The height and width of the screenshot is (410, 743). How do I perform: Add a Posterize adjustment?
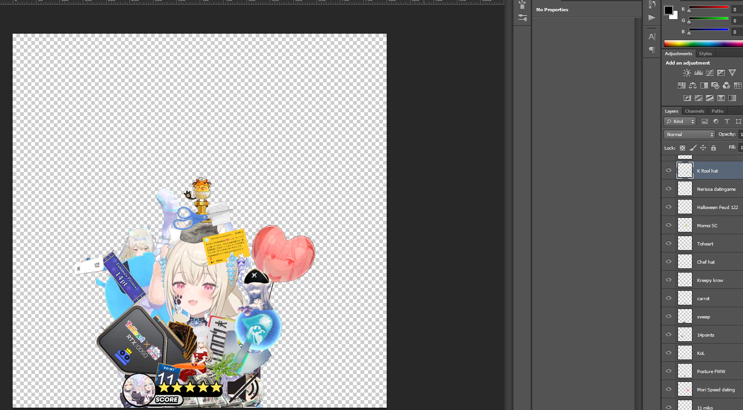(699, 98)
